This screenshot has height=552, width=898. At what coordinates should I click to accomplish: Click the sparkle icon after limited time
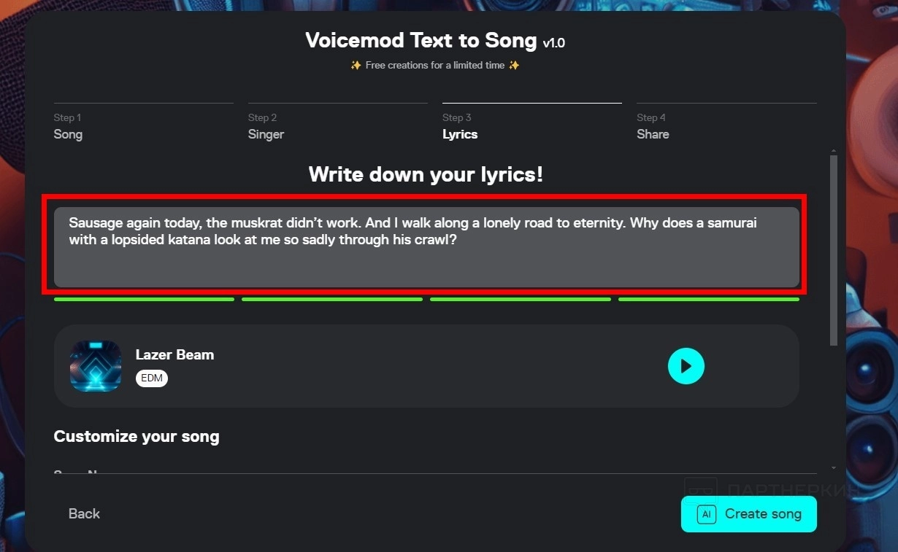(x=514, y=66)
